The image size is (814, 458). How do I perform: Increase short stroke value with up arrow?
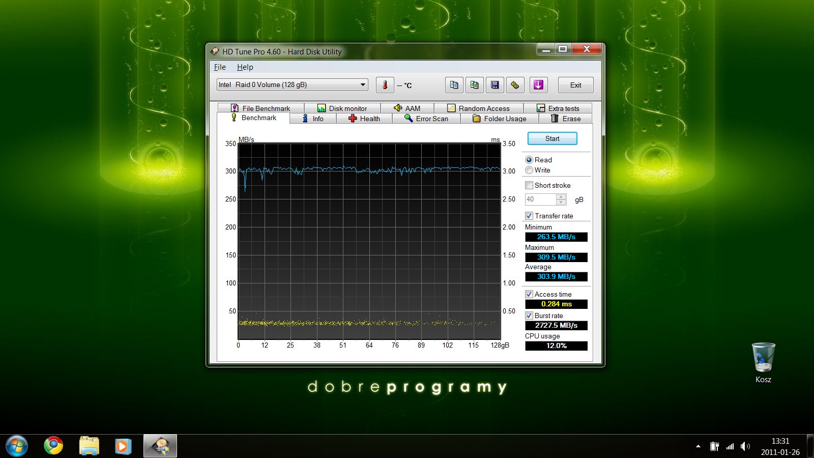tap(561, 196)
